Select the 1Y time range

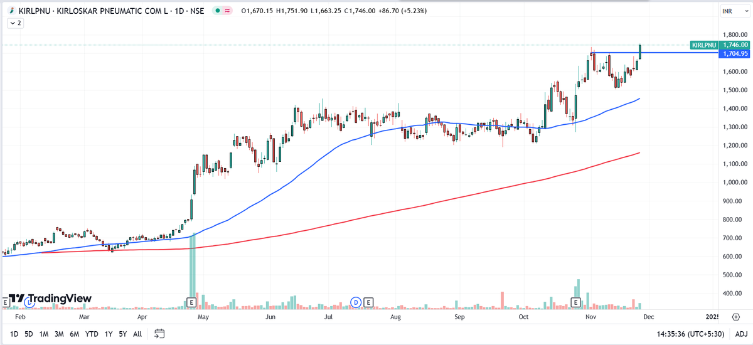point(109,334)
